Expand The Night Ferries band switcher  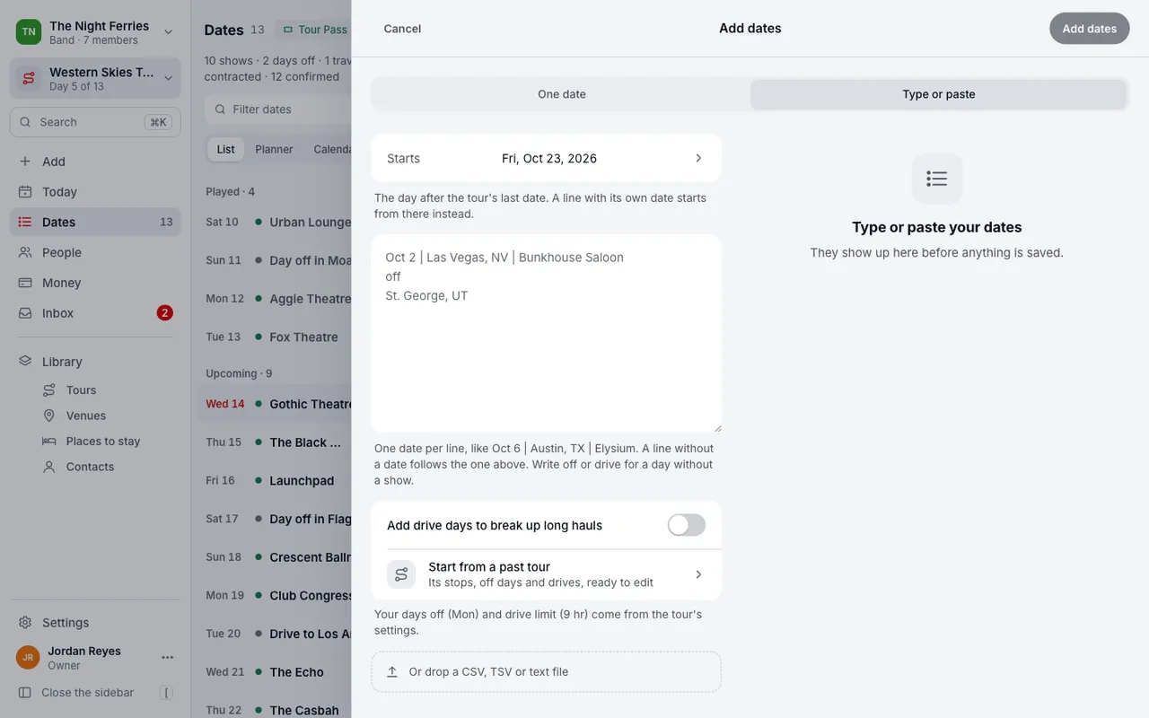(x=168, y=32)
